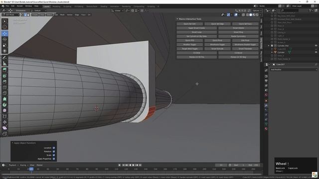Select the Edge Slide tool
319x179 pixels.
tap(4, 116)
